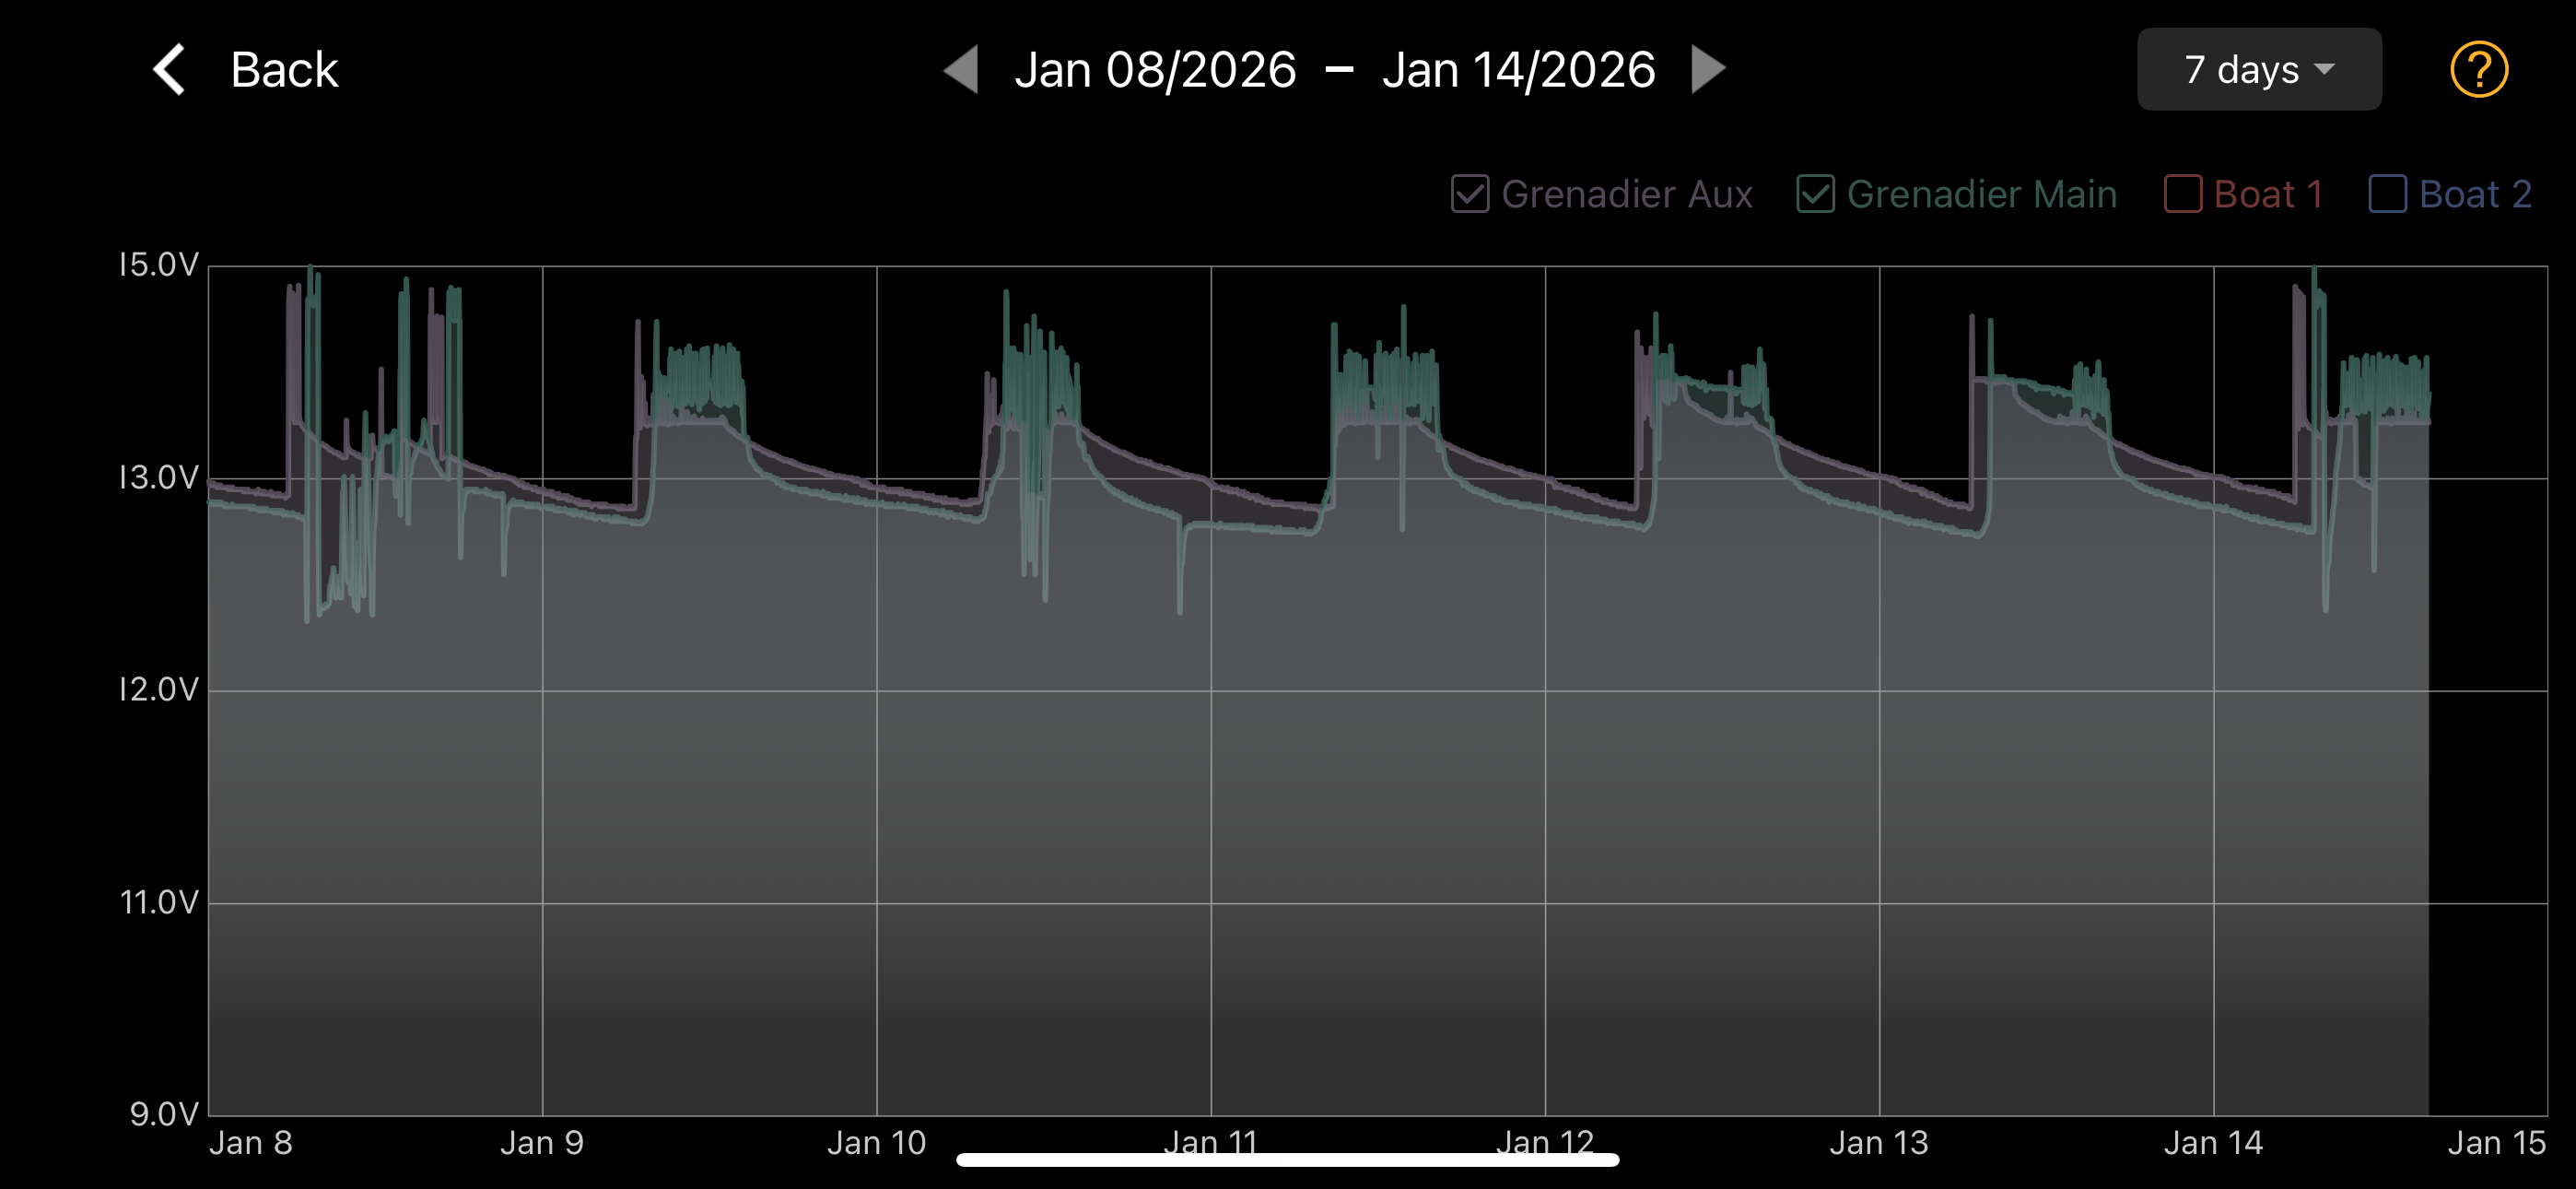Screen dimensions: 2576x1189
Task: Open the 7 days range dropdown
Action: click(2258, 70)
